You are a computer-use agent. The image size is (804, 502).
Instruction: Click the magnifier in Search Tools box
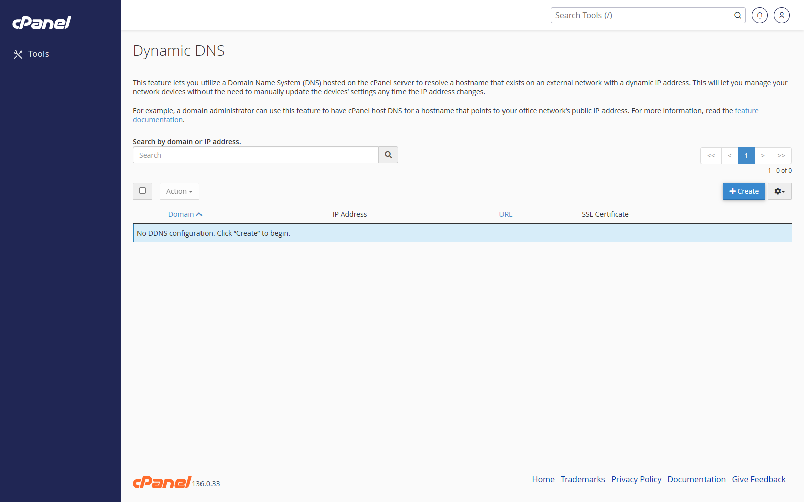click(738, 15)
